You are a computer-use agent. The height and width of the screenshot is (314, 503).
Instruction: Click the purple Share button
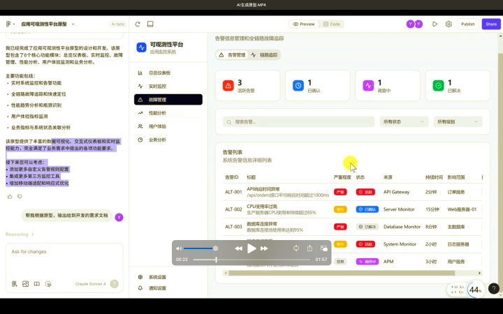point(491,24)
